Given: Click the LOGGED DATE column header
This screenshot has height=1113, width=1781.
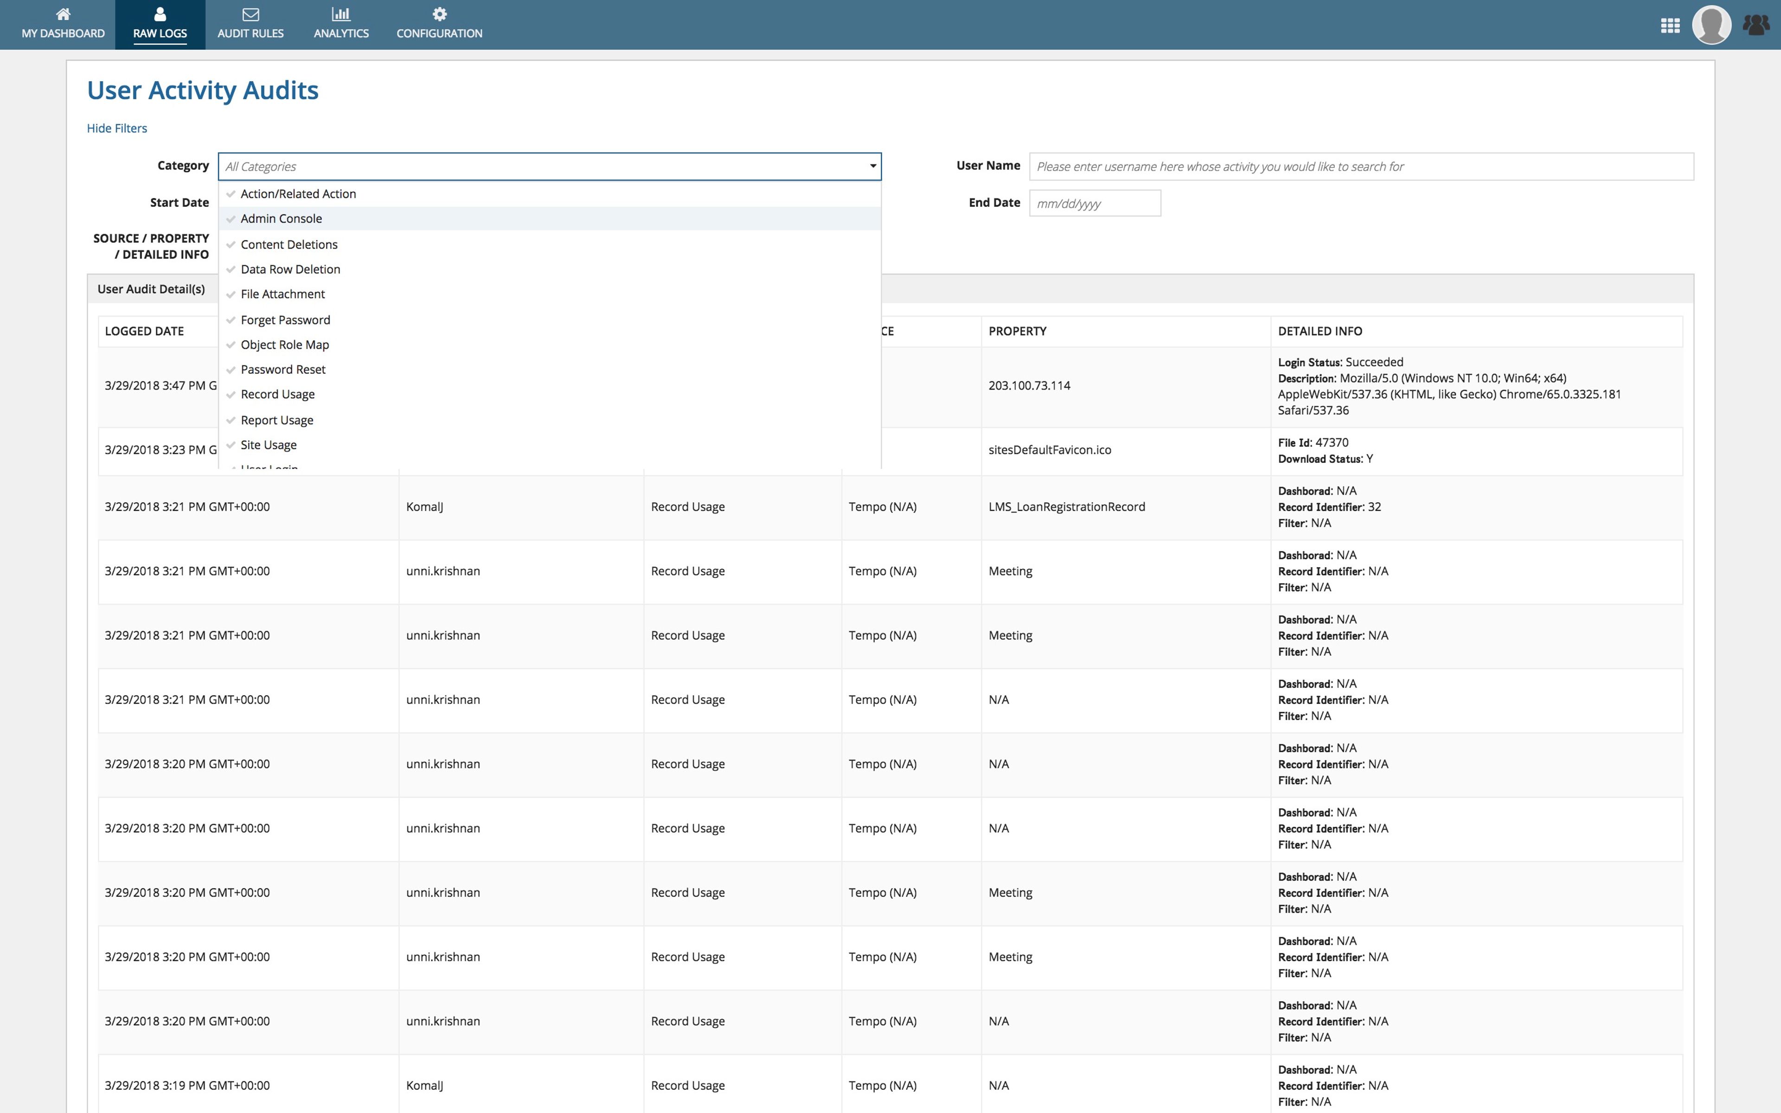Looking at the screenshot, I should pos(144,331).
